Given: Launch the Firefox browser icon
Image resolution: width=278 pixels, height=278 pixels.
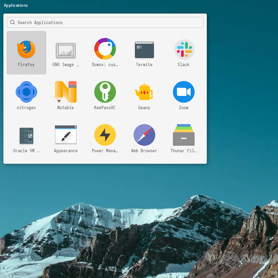Looking at the screenshot, I should tap(26, 49).
